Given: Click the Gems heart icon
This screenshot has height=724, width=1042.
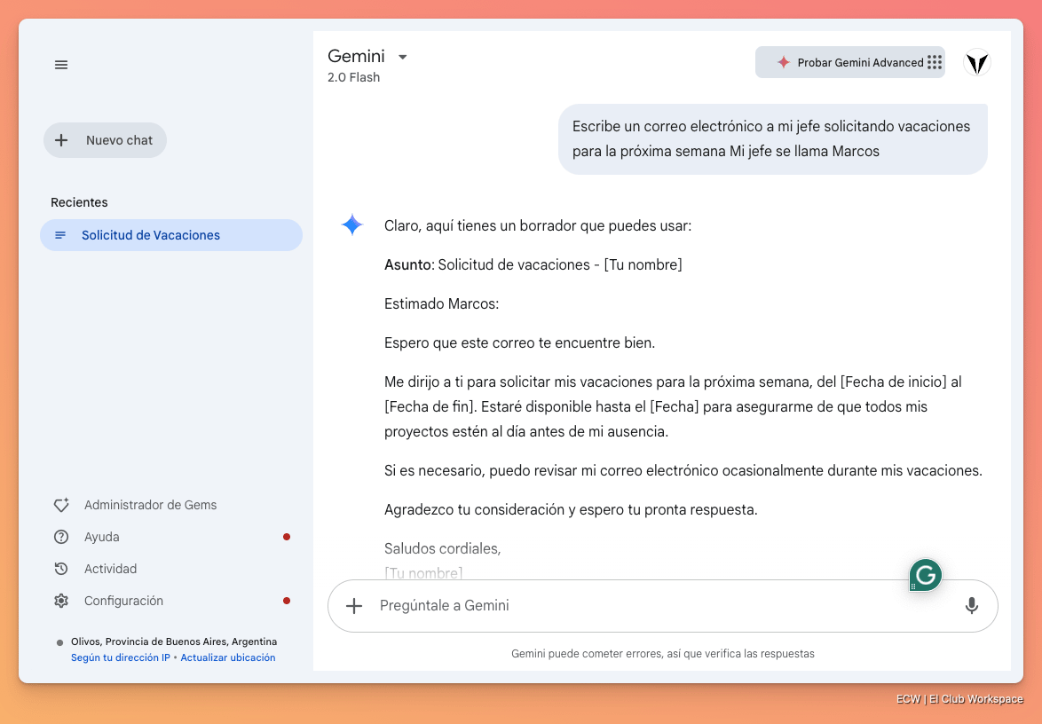Looking at the screenshot, I should [61, 505].
